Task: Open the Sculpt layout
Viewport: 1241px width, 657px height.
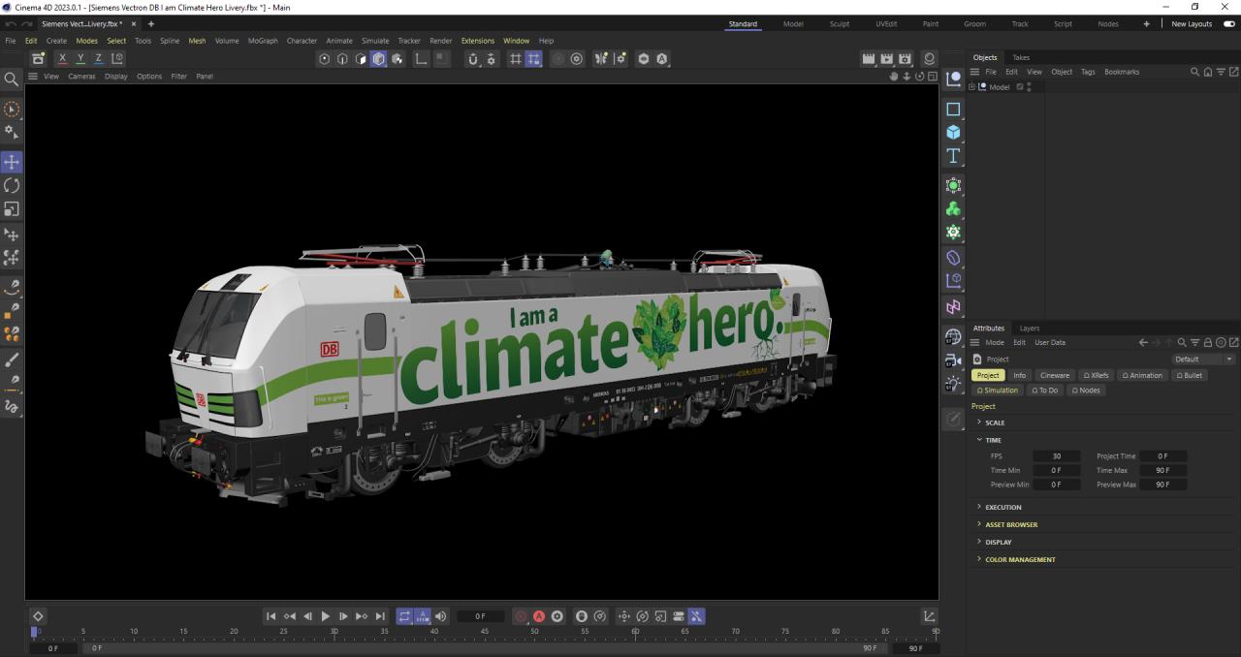Action: coord(839,24)
